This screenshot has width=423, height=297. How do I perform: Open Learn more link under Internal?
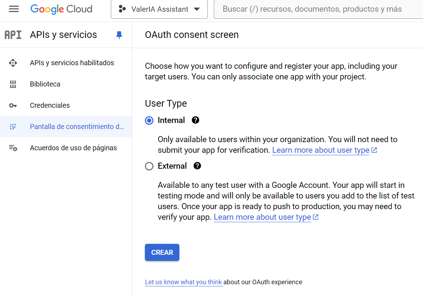(320, 150)
